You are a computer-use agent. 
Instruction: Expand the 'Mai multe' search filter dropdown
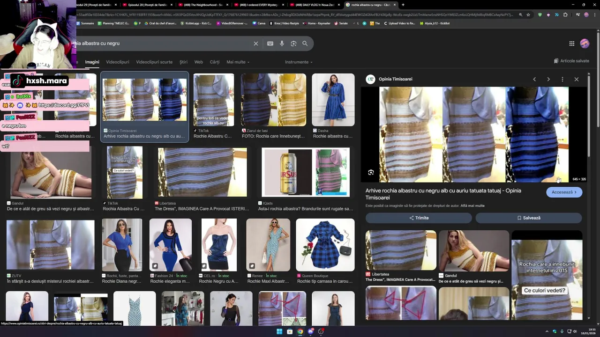[238, 62]
